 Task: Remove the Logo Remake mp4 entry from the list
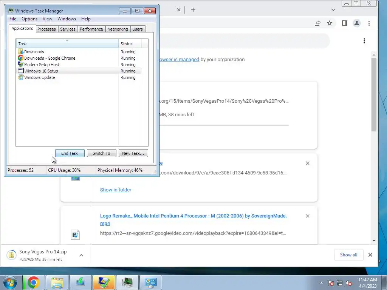(308, 216)
